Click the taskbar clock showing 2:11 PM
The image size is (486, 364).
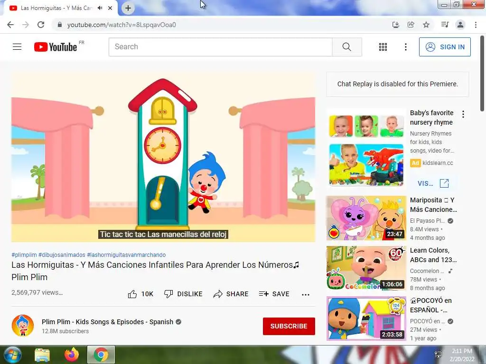coord(462,355)
